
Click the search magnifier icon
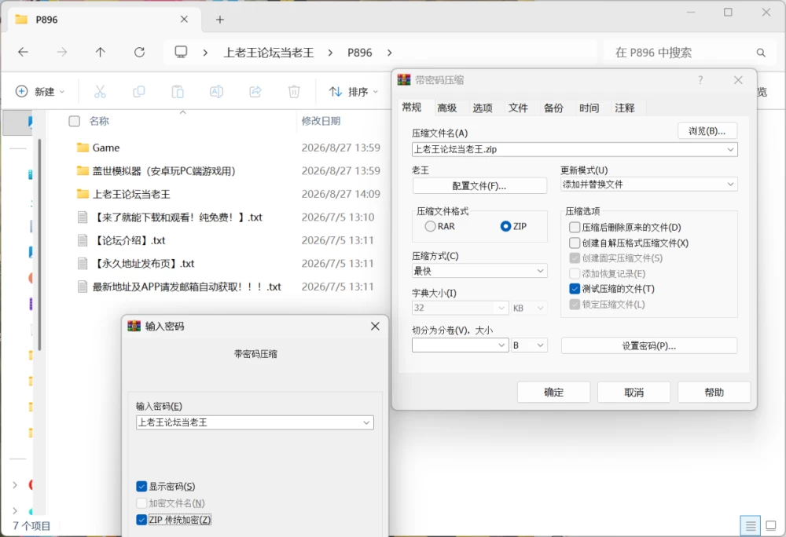pyautogui.click(x=761, y=53)
